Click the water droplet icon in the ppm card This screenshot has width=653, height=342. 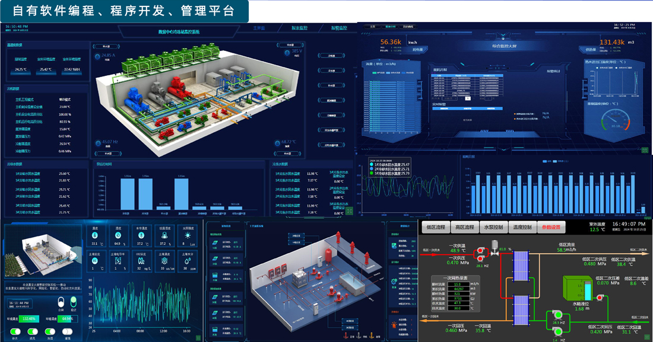click(188, 261)
